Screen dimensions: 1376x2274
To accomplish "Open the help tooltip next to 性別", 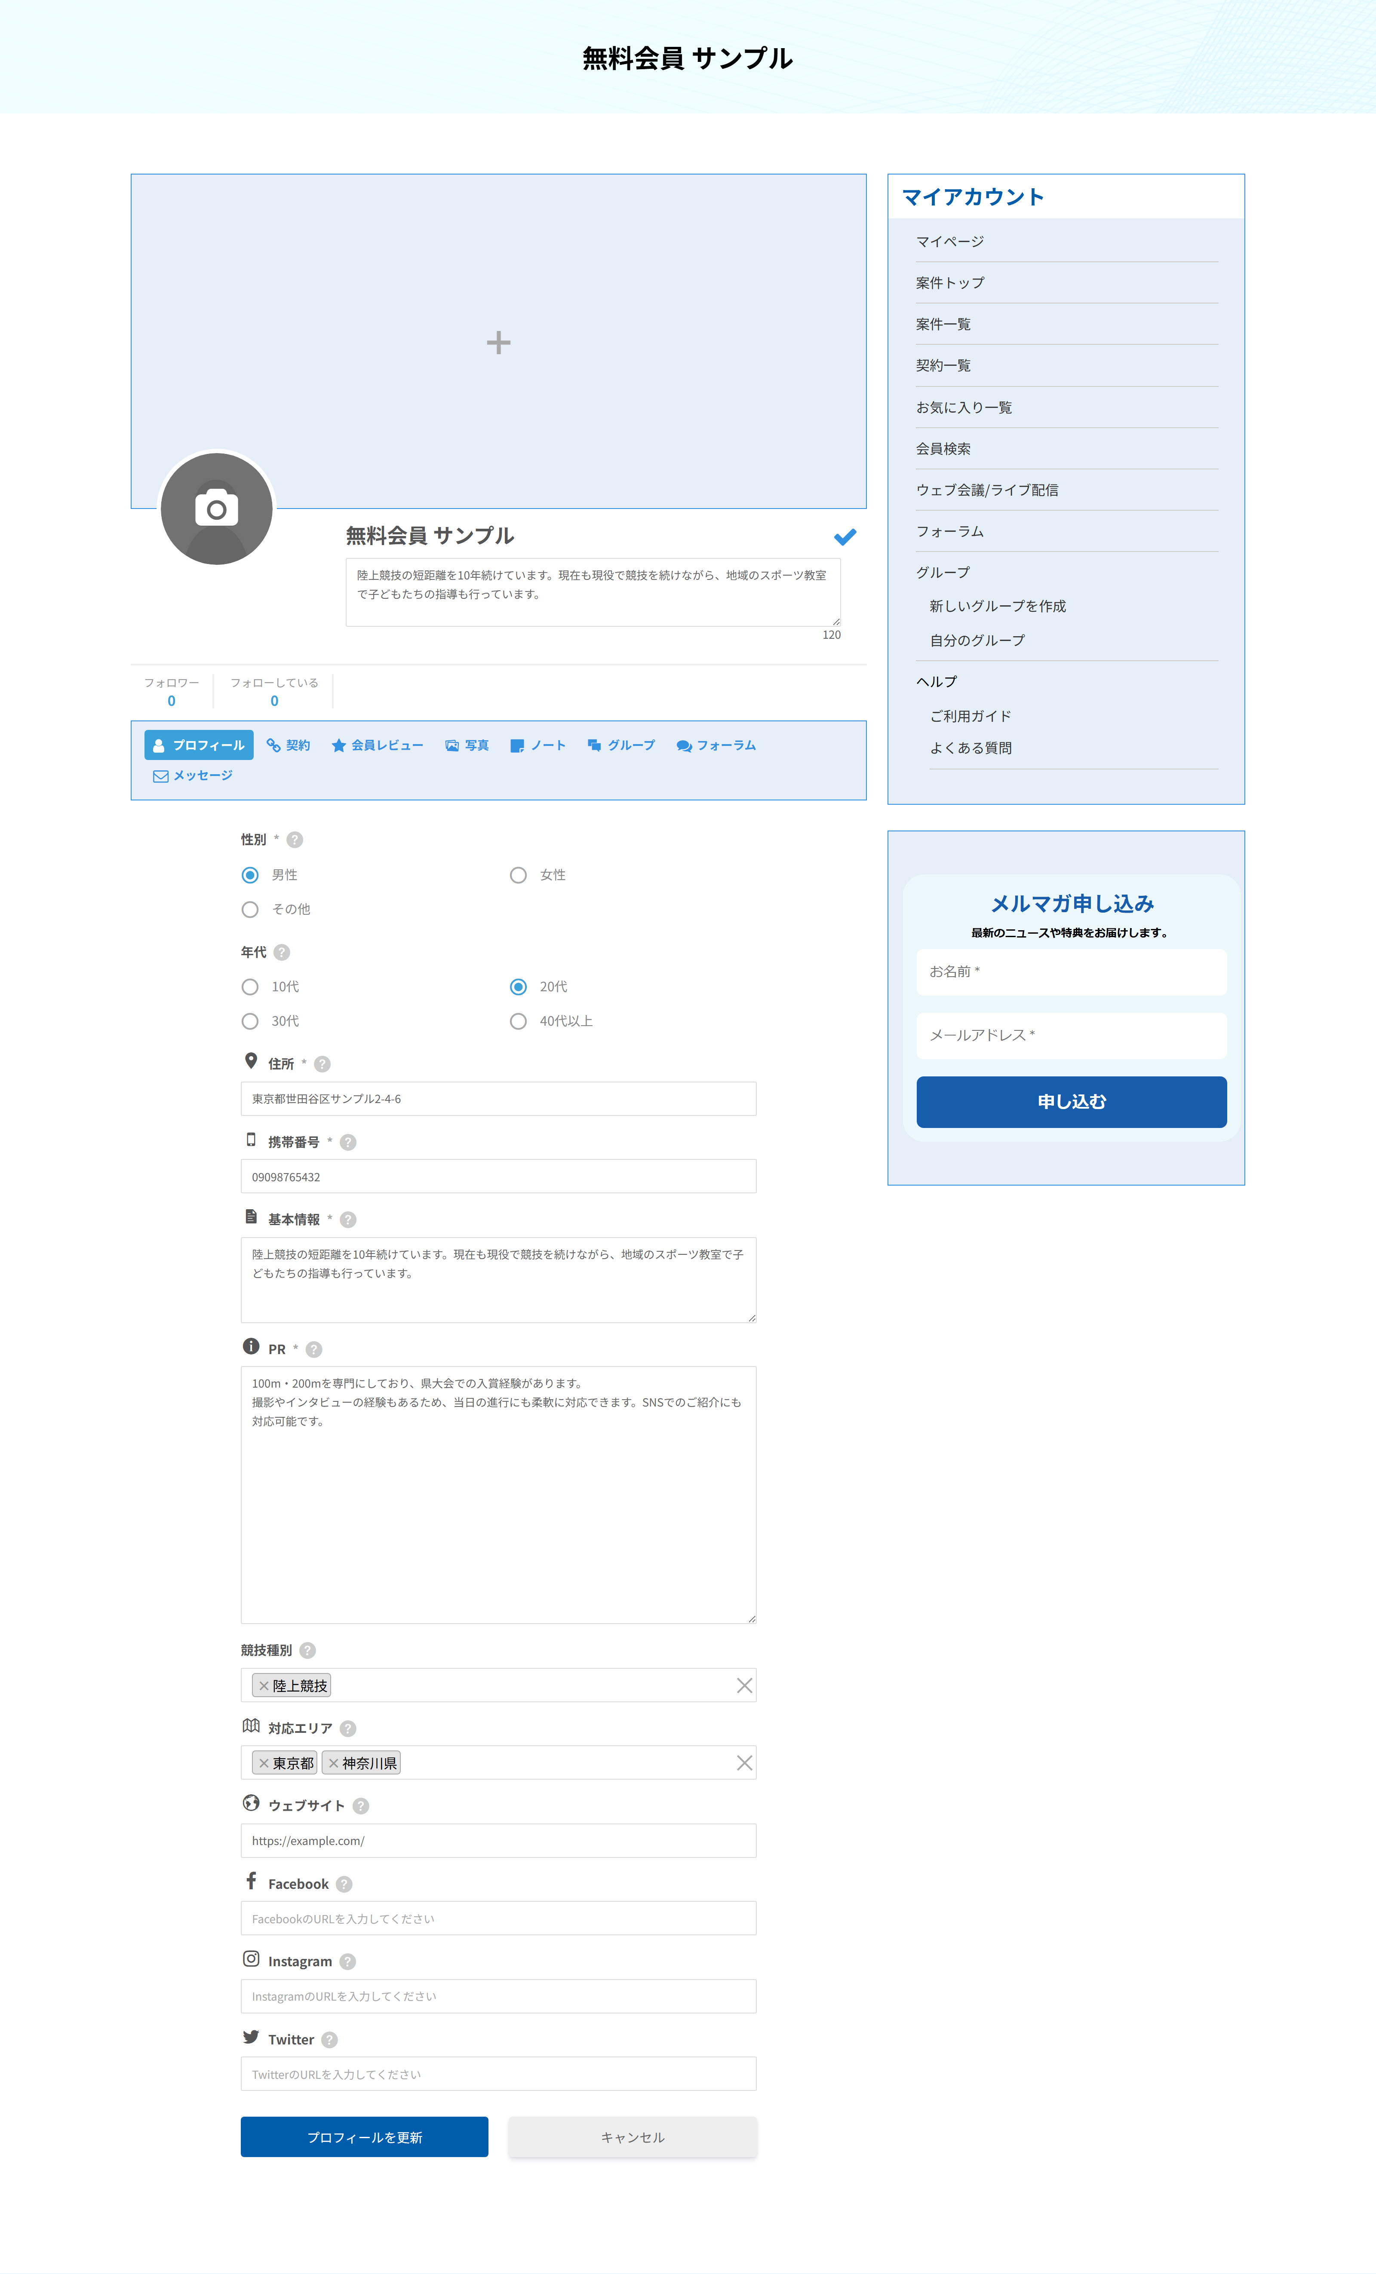I will tap(295, 840).
